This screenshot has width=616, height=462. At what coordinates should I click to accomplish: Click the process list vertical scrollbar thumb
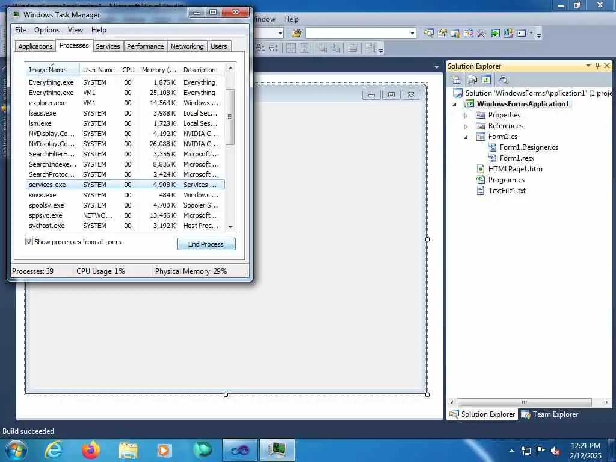pyautogui.click(x=230, y=117)
